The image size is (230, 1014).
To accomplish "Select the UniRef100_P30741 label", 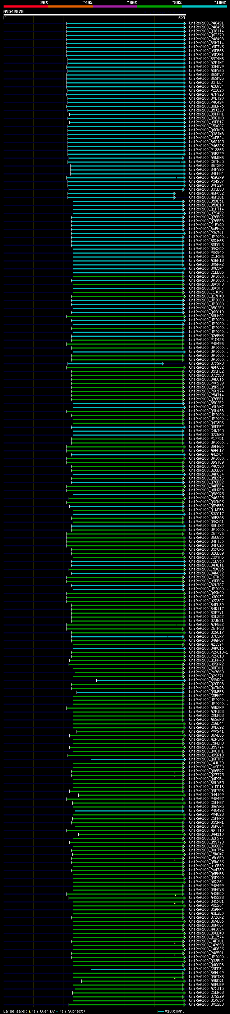I will click(206, 233).
